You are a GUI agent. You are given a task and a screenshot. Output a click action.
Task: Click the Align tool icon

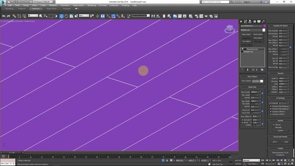(158, 16)
